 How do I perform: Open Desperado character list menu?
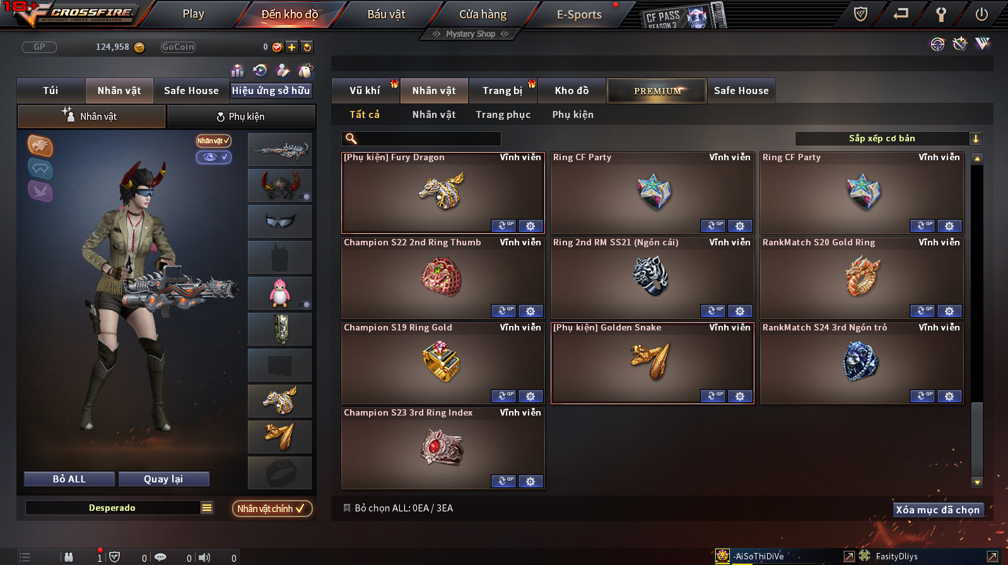pyautogui.click(x=207, y=508)
